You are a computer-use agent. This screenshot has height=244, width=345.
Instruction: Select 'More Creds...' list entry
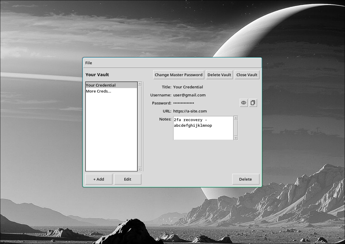coord(111,91)
